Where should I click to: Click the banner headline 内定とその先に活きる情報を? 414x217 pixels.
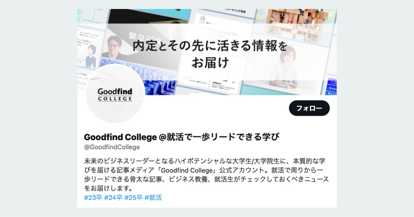click(210, 46)
